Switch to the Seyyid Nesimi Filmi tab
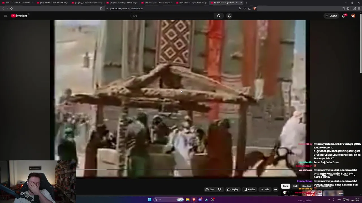The image size is (362, 203). pos(87,3)
